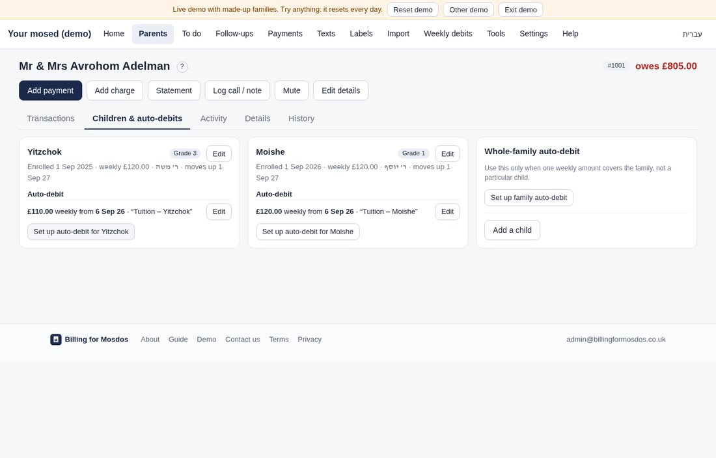Switch to the Activity tab
This screenshot has width=716, height=458.
coord(213,118)
